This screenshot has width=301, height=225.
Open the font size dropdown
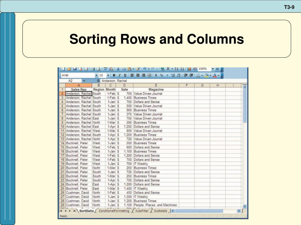coord(108,75)
